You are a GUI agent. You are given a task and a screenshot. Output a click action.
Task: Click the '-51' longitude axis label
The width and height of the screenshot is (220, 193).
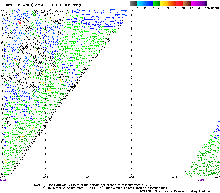(x=131, y=178)
